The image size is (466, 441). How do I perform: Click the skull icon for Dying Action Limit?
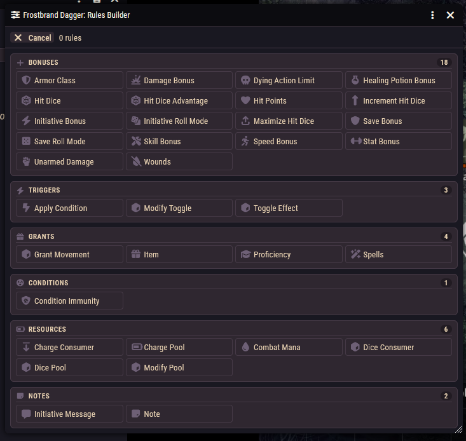[x=245, y=80]
